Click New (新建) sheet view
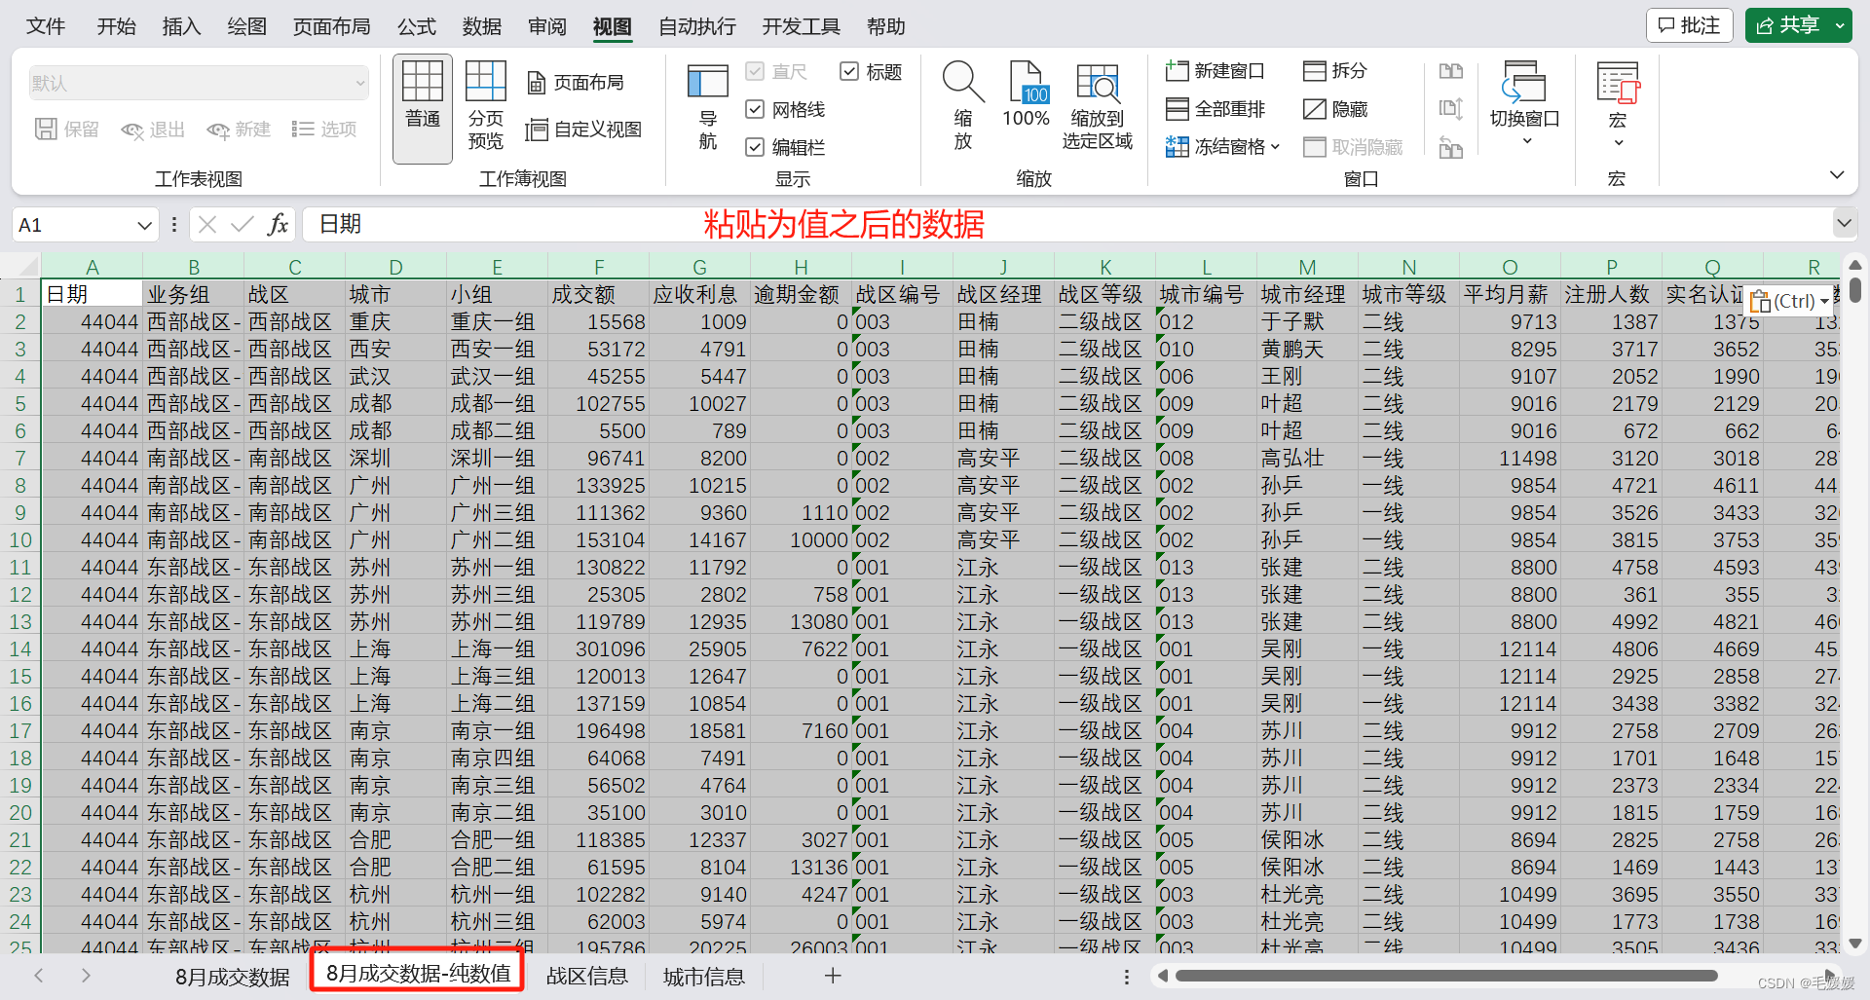The width and height of the screenshot is (1870, 1000). click(239, 130)
